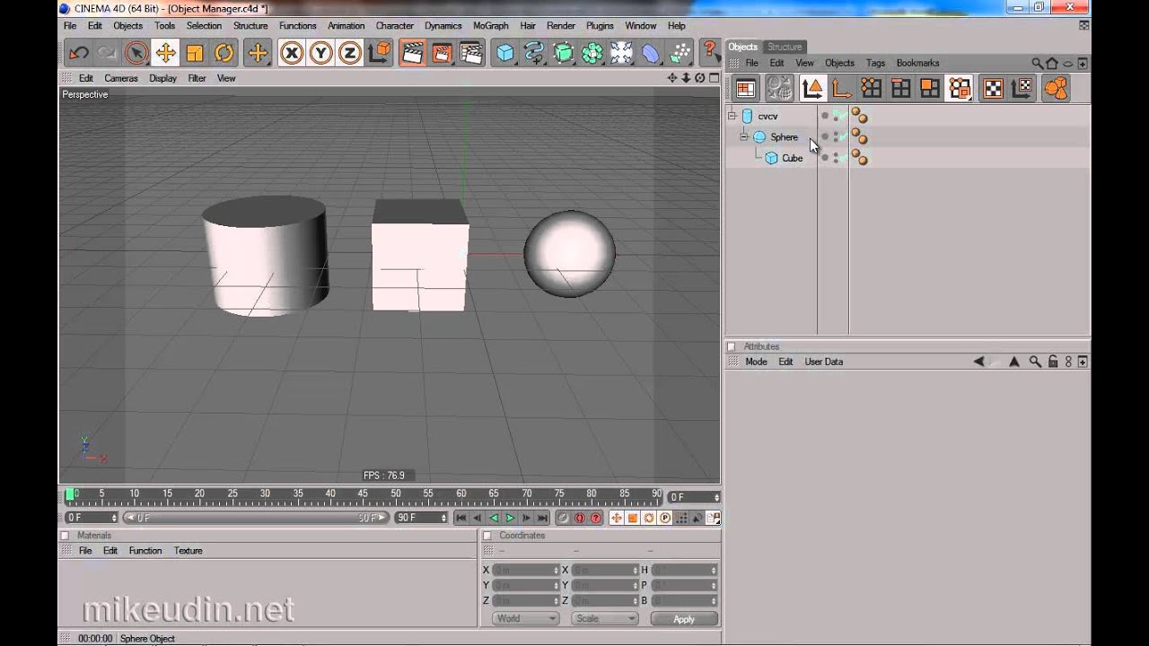The image size is (1149, 646).
Task: Open the Plugins menu
Action: click(x=600, y=26)
